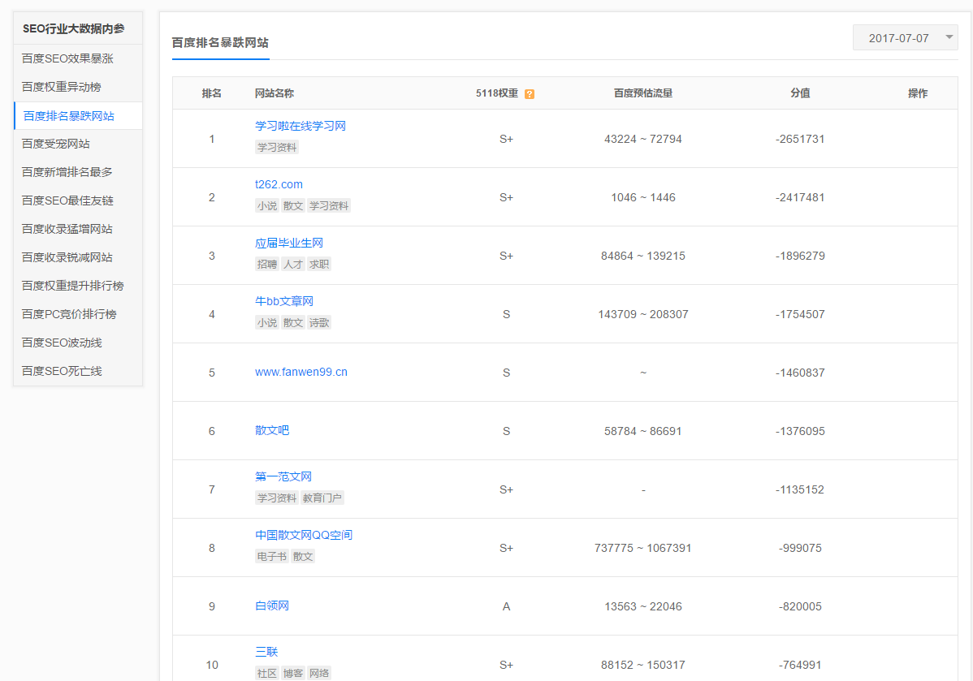Open 百度新增排名最多 in sidebar

pos(67,172)
